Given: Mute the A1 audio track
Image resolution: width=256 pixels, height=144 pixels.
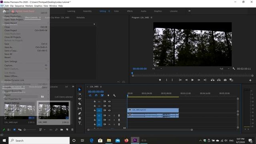Looking at the screenshot, I should coord(109,116).
